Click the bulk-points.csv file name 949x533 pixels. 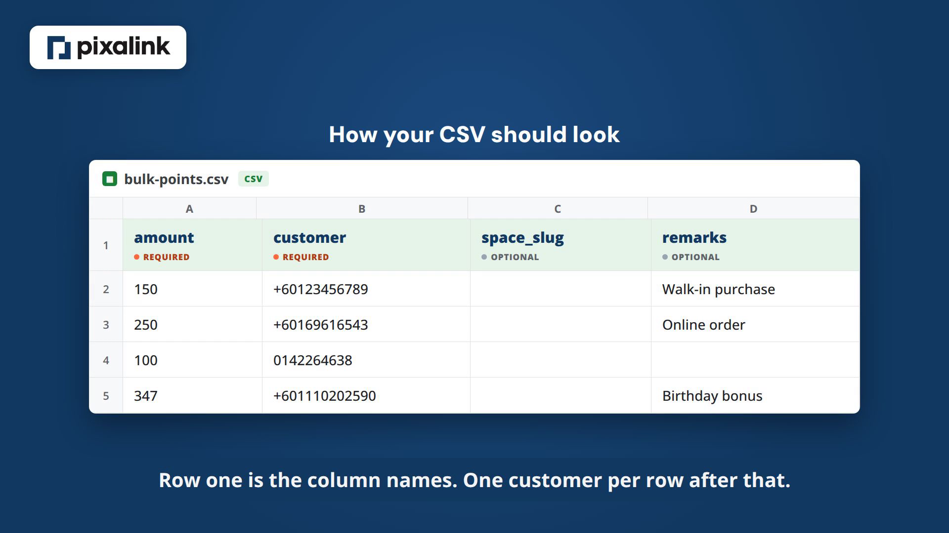point(176,179)
